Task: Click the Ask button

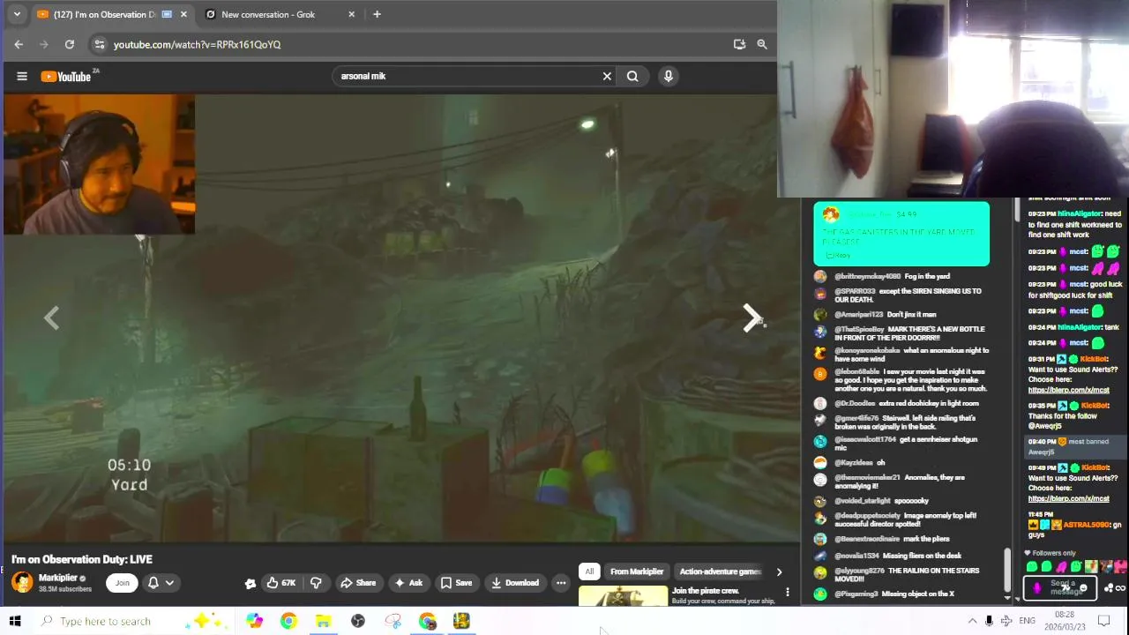Action: (408, 583)
